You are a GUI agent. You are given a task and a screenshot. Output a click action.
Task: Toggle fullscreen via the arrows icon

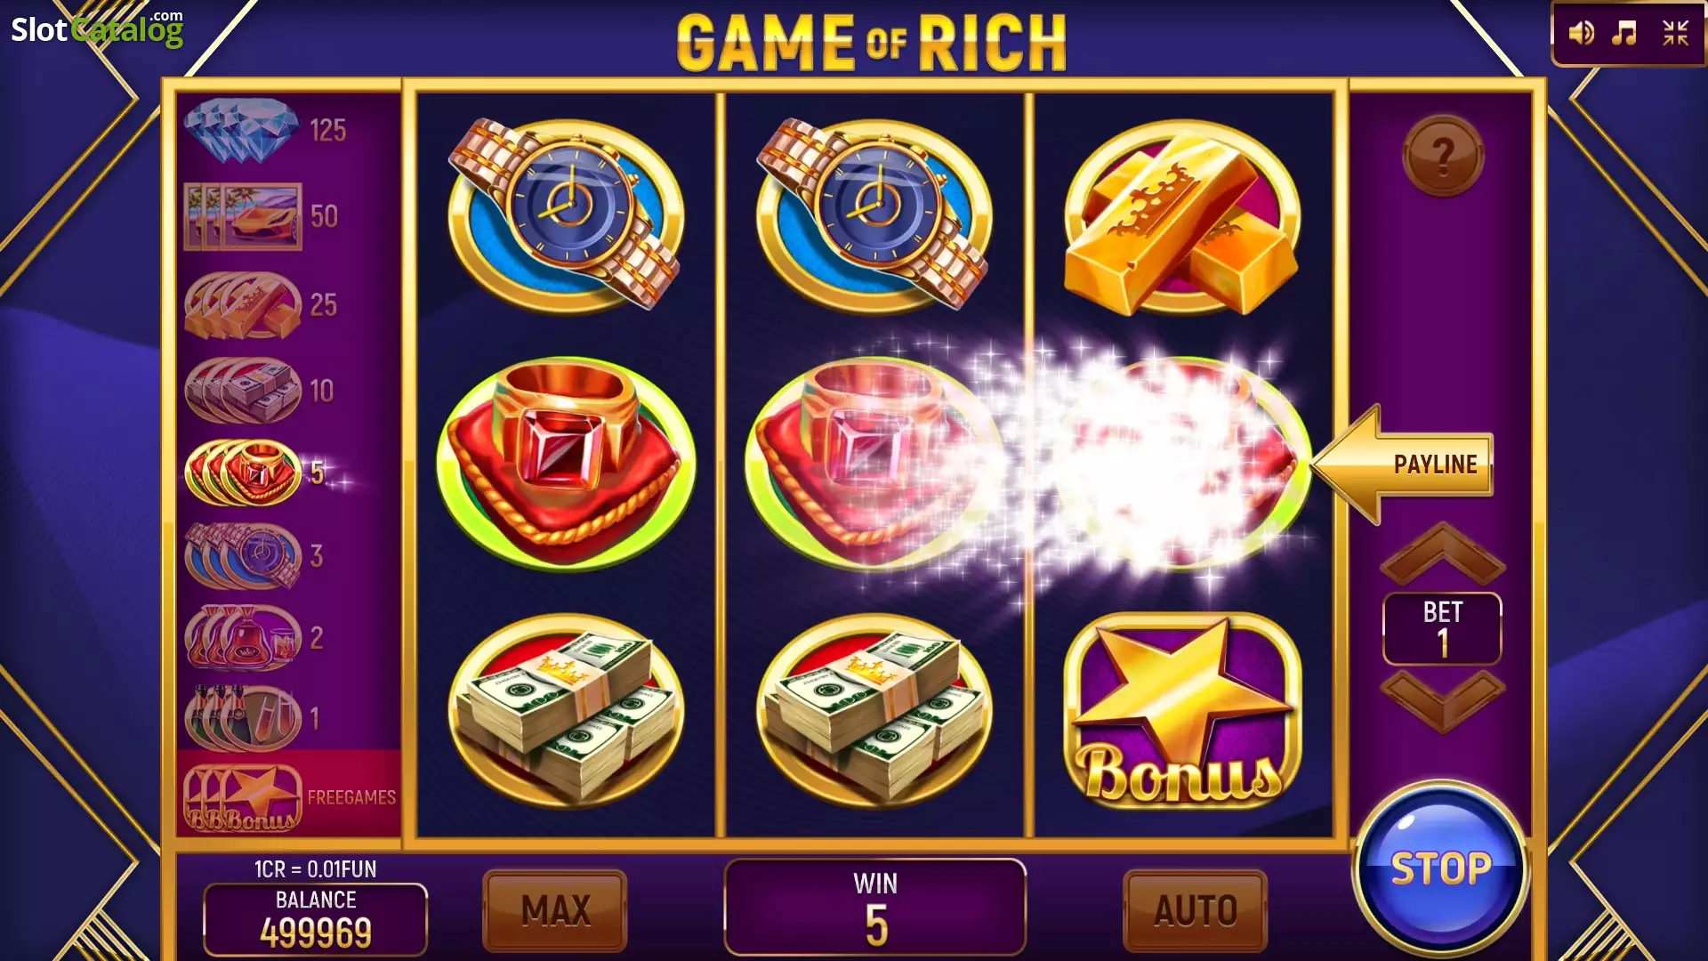pos(1675,34)
